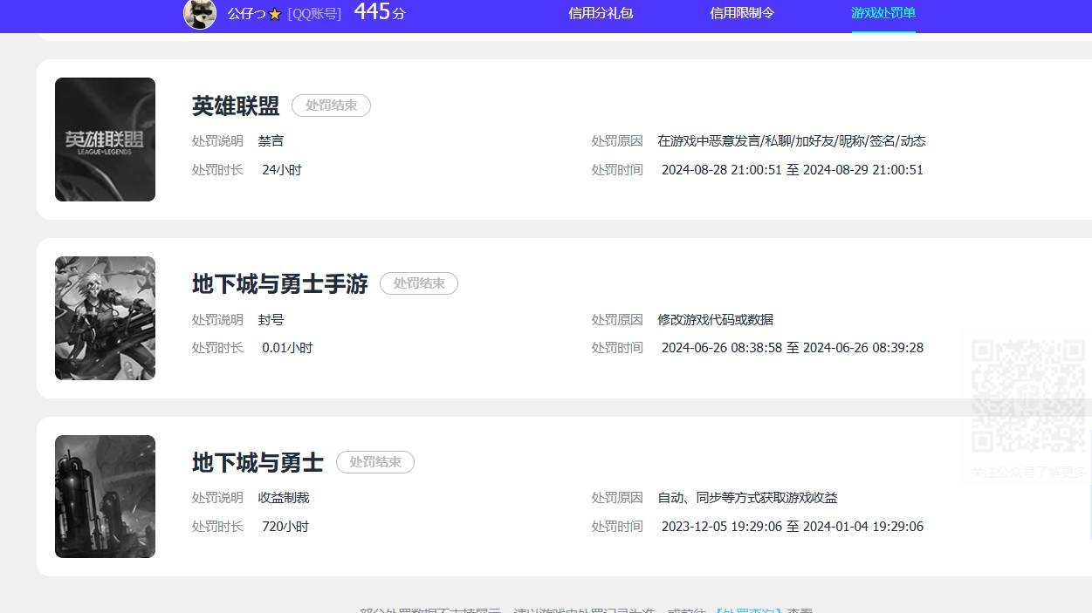Click the 0.01小时 penalty duration
Image resolution: width=1092 pixels, height=613 pixels.
coord(287,348)
